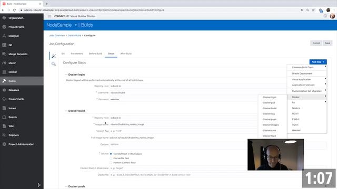Switch to the Git configuration tab

coord(63,54)
